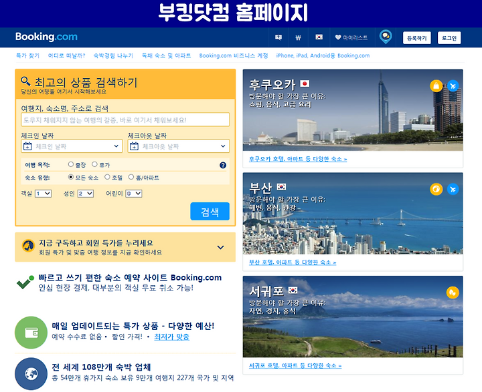Open the 체크인 날짜 dropdown
The image size is (482, 392).
72,146
